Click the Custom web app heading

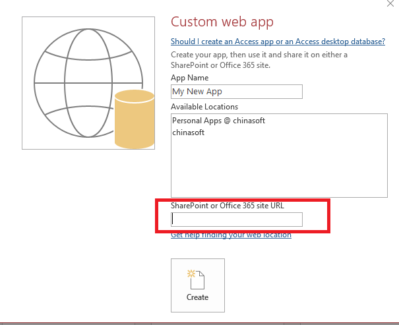click(x=222, y=22)
